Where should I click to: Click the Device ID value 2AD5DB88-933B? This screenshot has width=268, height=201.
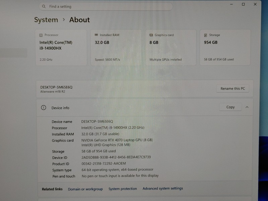coord(116,157)
